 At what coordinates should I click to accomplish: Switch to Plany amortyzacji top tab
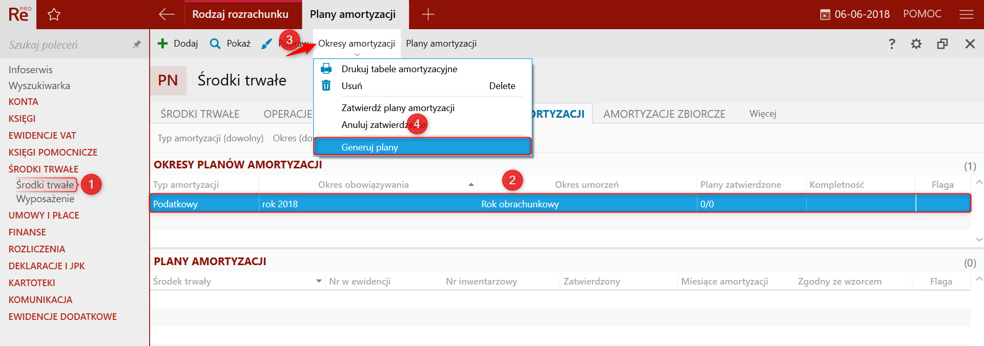[x=353, y=14]
